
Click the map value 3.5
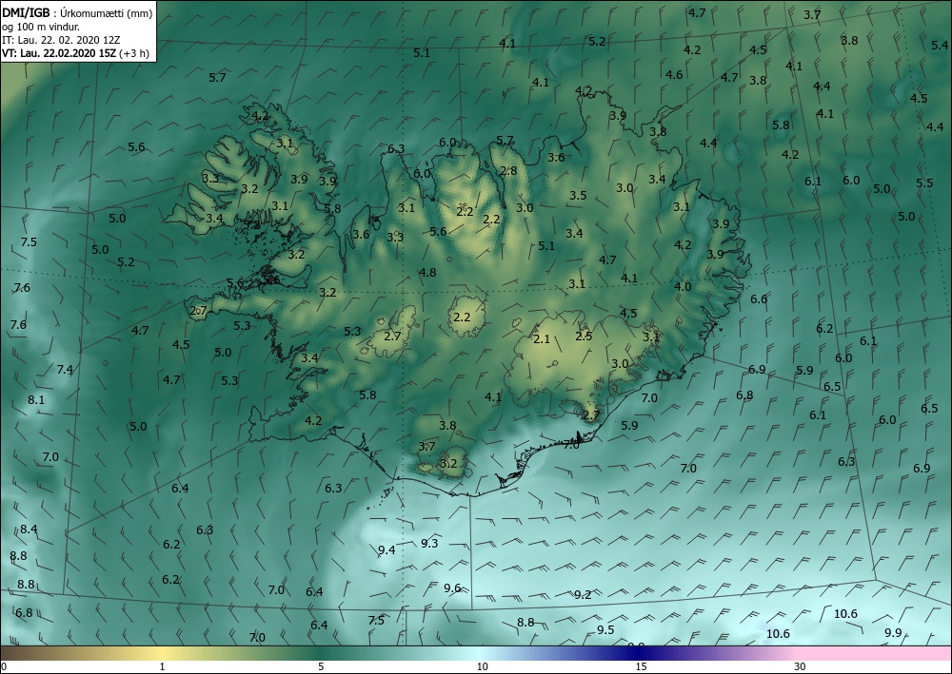click(x=578, y=195)
